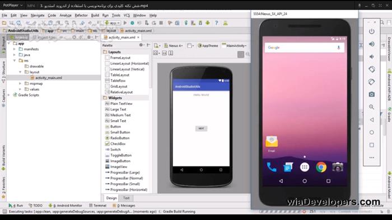Toggle the Build Variants tool window side button
This screenshot has width=392, height=220.
tap(3, 157)
